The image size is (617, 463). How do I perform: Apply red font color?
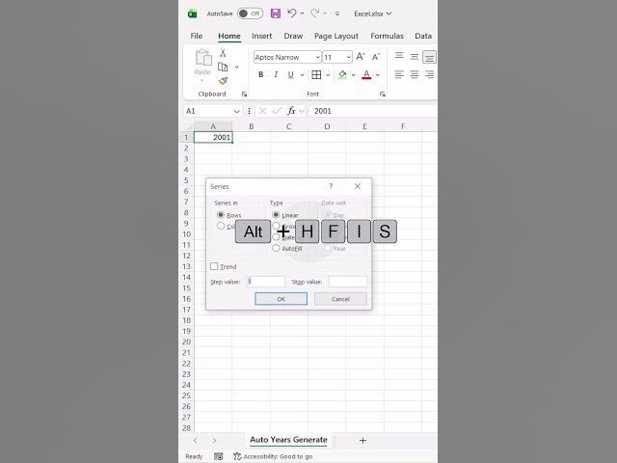[x=366, y=74]
